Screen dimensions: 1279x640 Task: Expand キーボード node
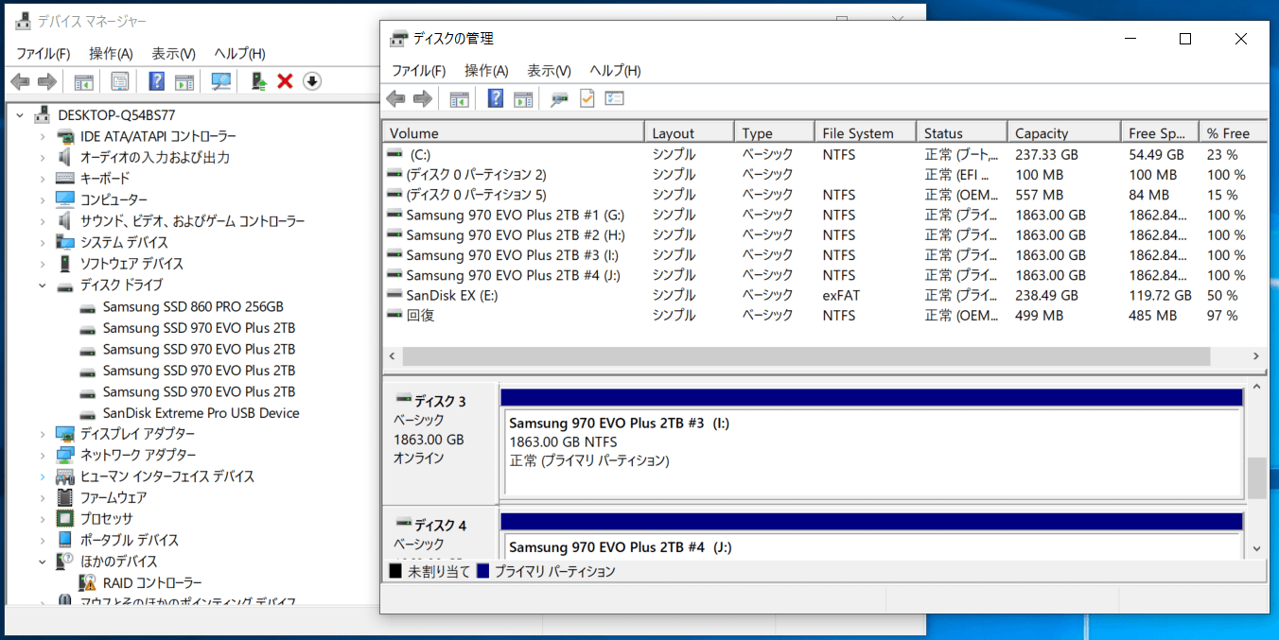[42, 179]
